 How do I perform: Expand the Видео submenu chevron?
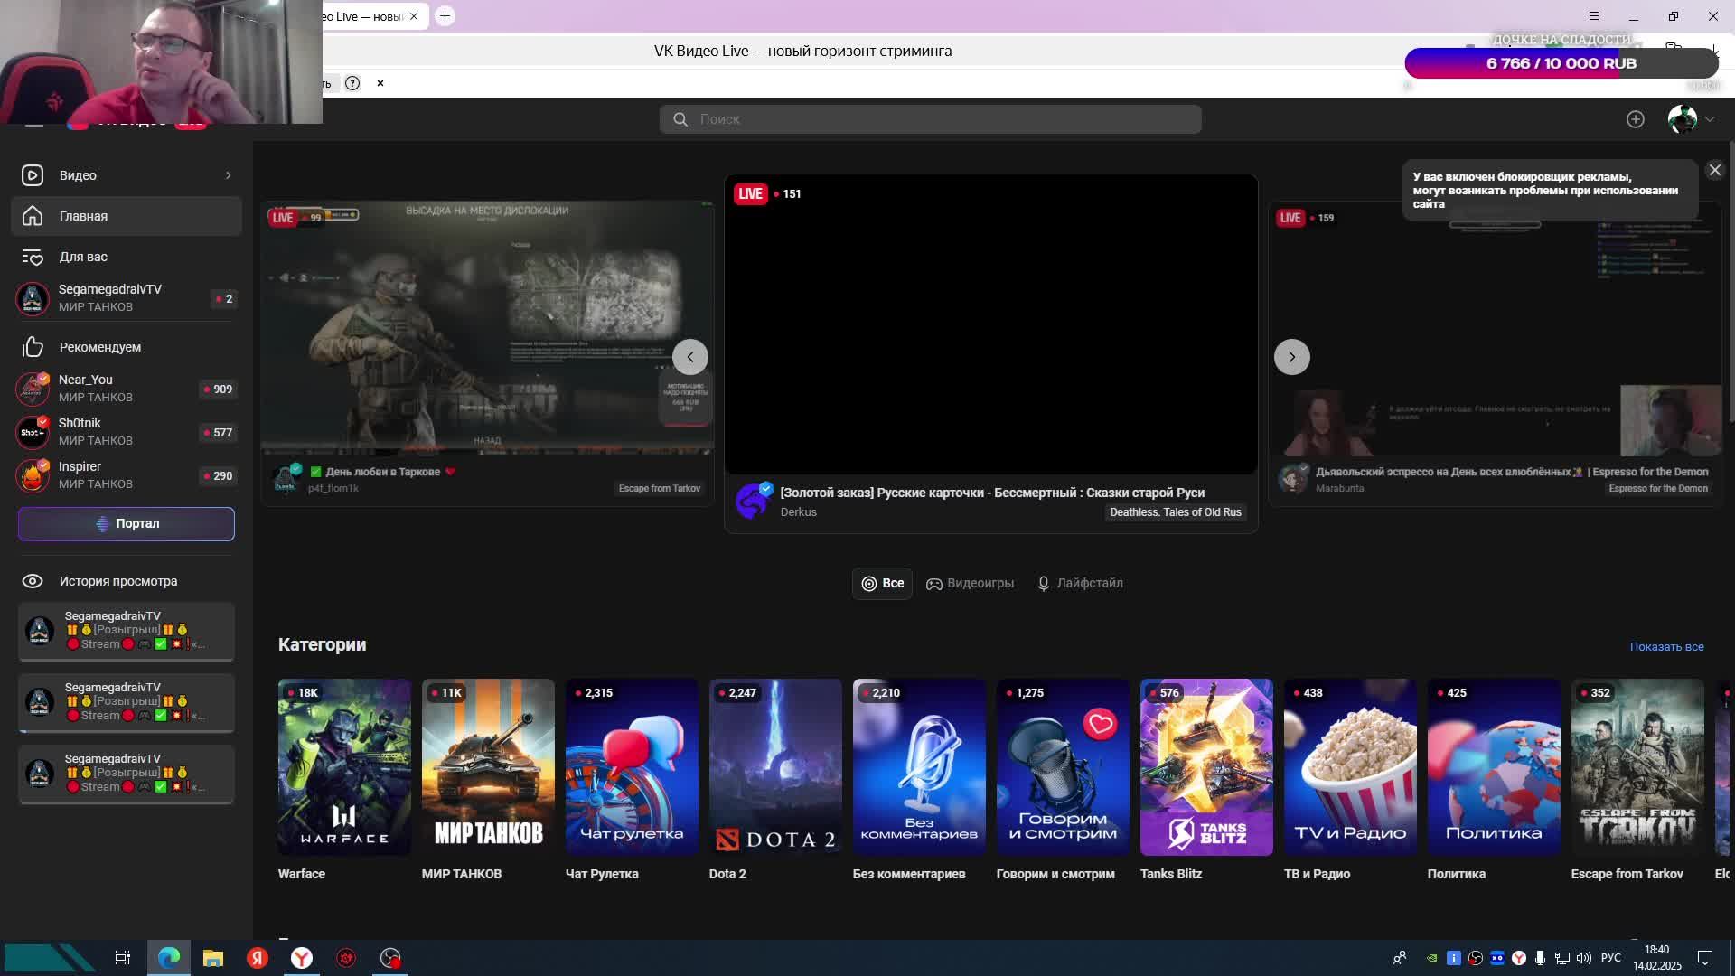click(228, 175)
